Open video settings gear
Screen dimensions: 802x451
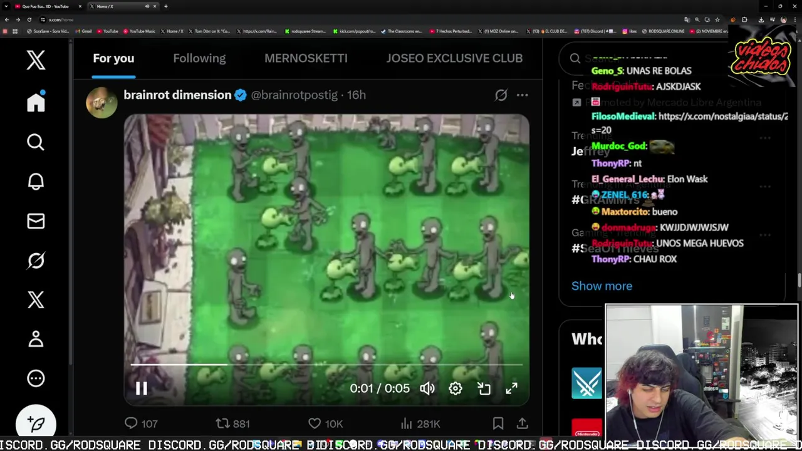tap(456, 388)
